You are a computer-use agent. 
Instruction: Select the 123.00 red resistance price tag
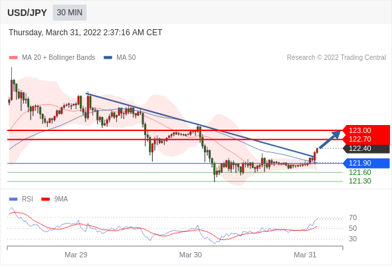(366, 130)
